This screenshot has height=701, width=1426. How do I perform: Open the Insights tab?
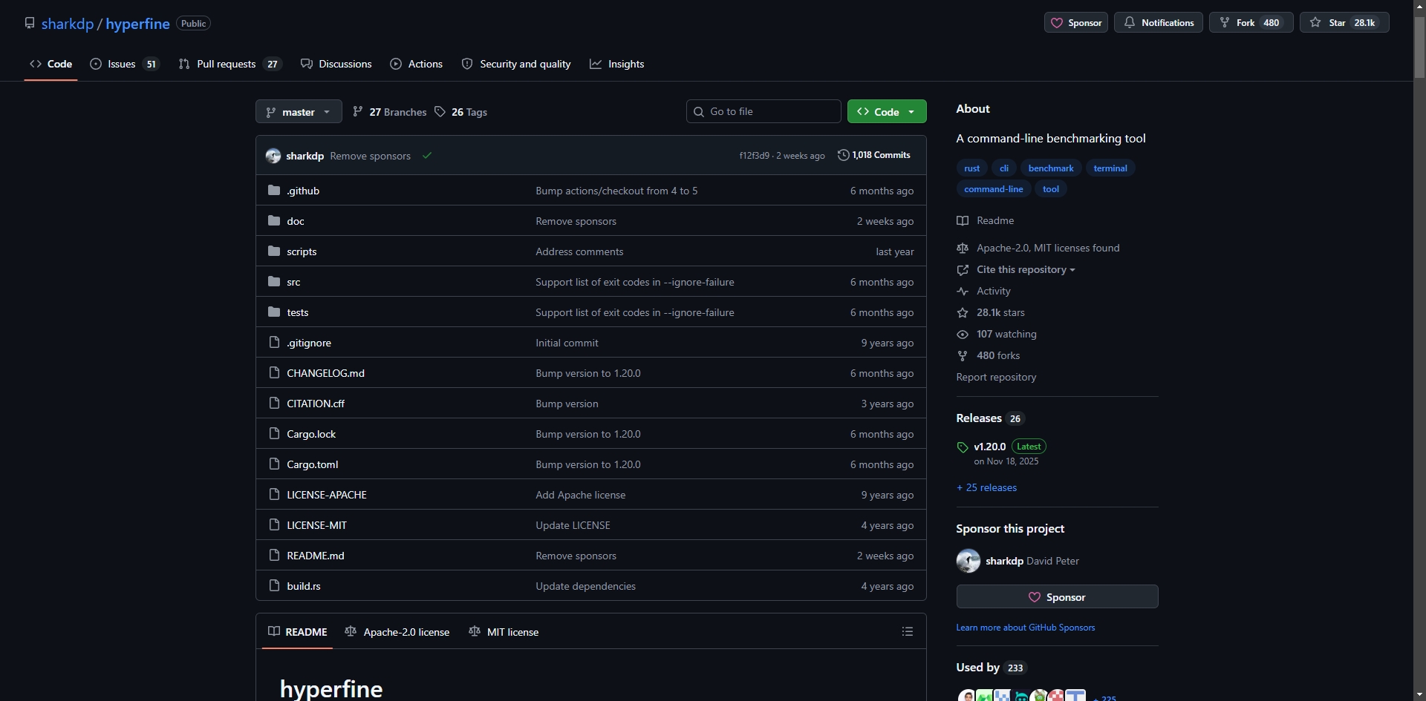(617, 64)
